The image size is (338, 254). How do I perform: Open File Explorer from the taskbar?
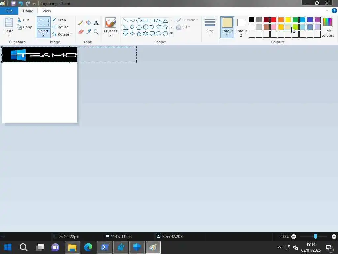pyautogui.click(x=72, y=247)
